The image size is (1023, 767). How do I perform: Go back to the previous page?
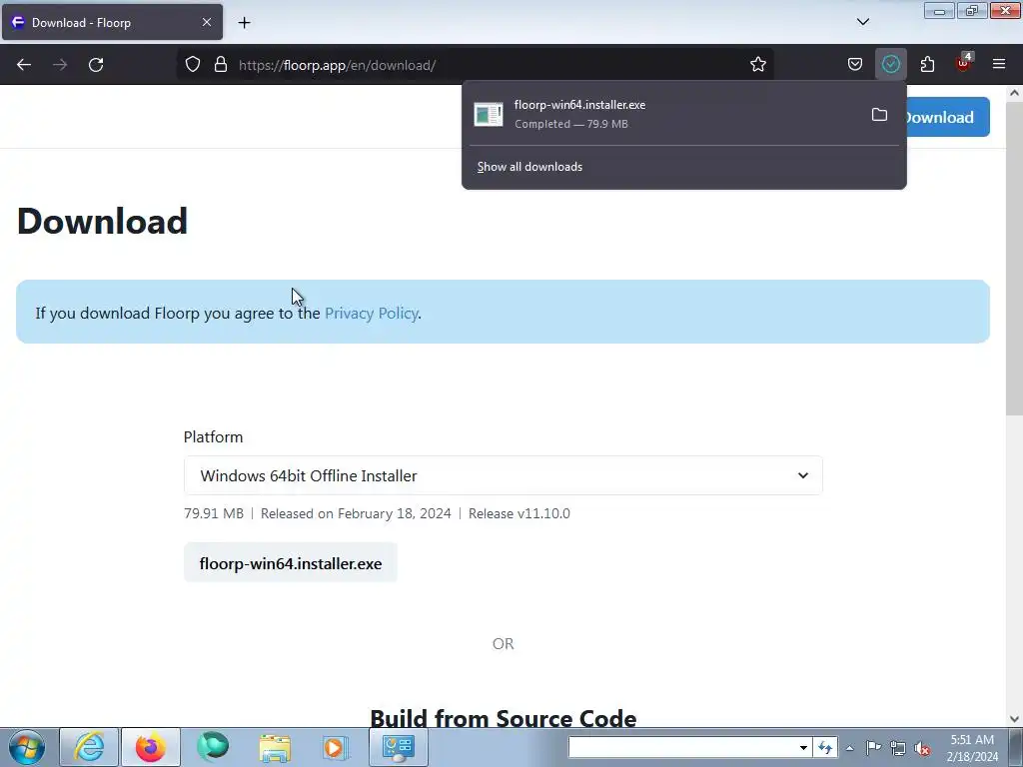click(x=24, y=65)
